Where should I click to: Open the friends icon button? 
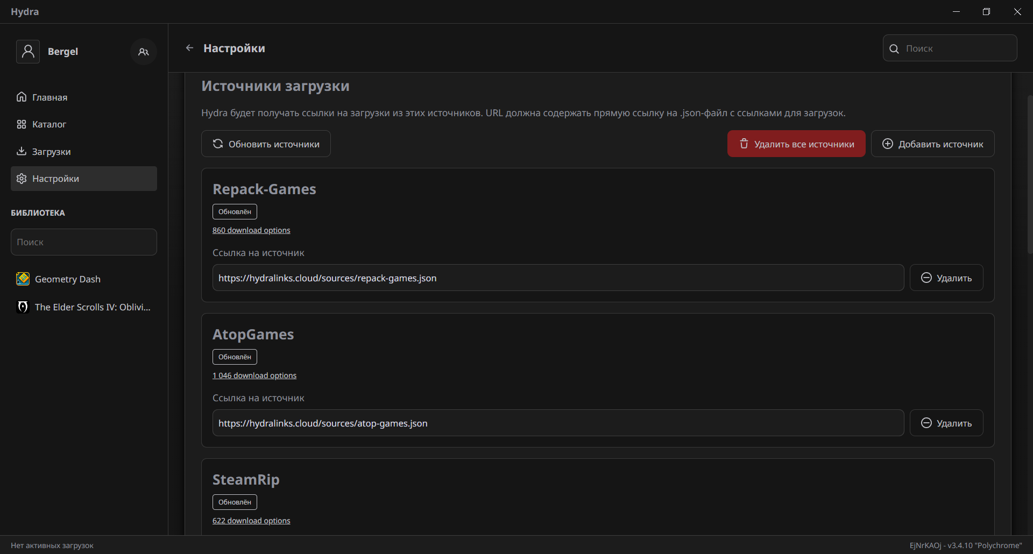point(143,52)
